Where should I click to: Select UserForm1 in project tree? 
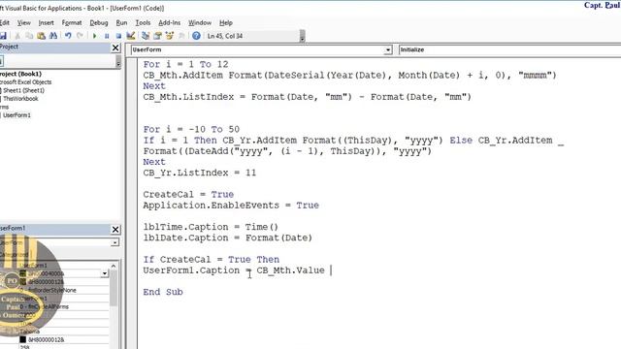point(16,115)
